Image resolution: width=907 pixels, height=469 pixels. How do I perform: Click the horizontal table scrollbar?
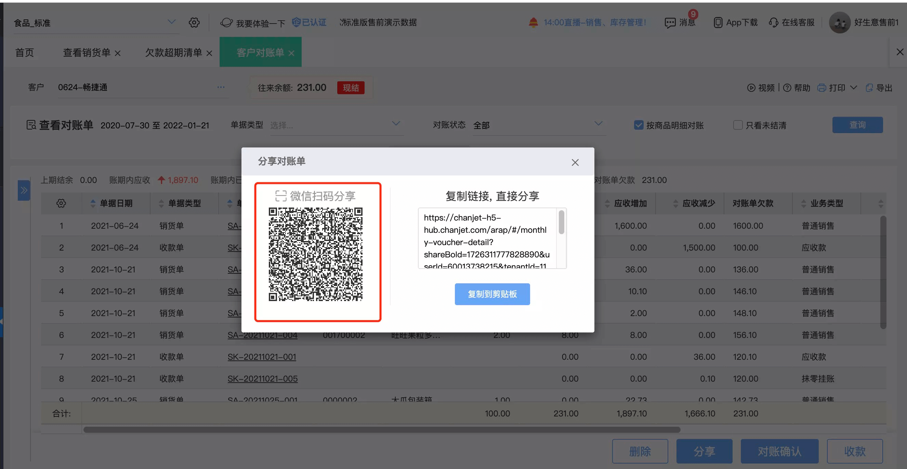click(382, 429)
